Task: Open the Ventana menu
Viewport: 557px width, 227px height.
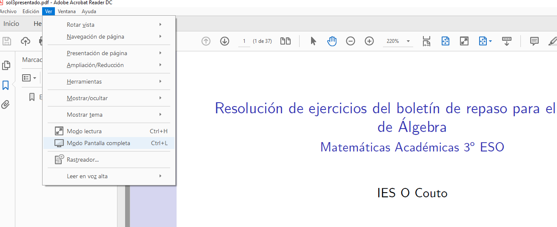Action: [67, 11]
